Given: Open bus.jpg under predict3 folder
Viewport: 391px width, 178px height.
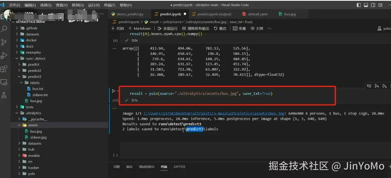Looking at the screenshot, I should click(x=36, y=101).
